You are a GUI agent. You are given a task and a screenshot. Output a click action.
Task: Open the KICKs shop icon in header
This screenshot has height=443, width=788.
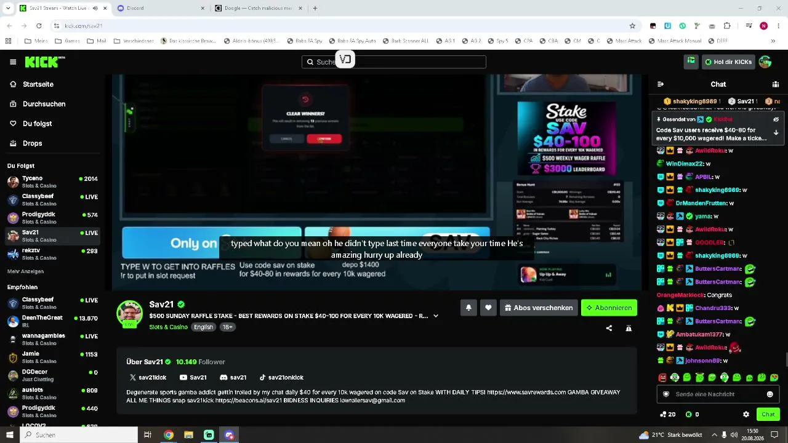click(691, 62)
